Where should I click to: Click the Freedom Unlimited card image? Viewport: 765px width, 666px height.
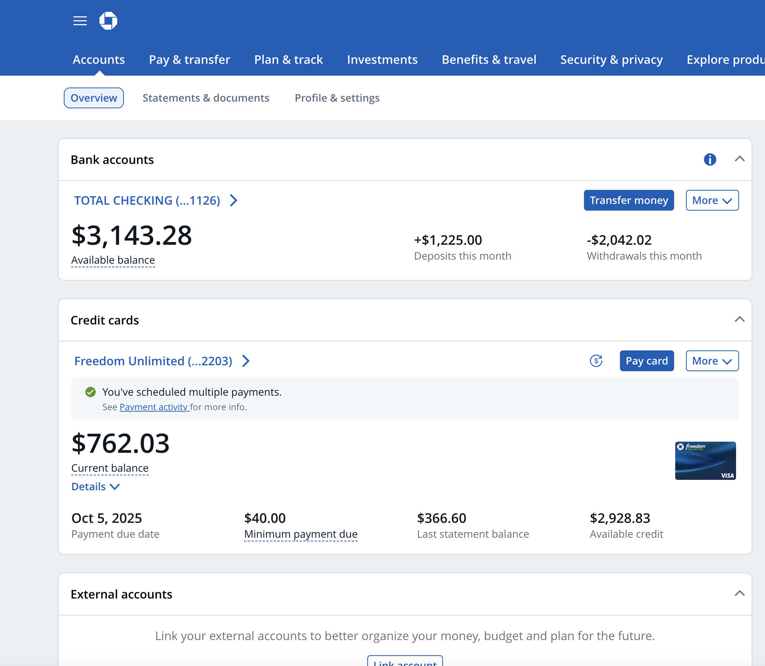pos(705,460)
